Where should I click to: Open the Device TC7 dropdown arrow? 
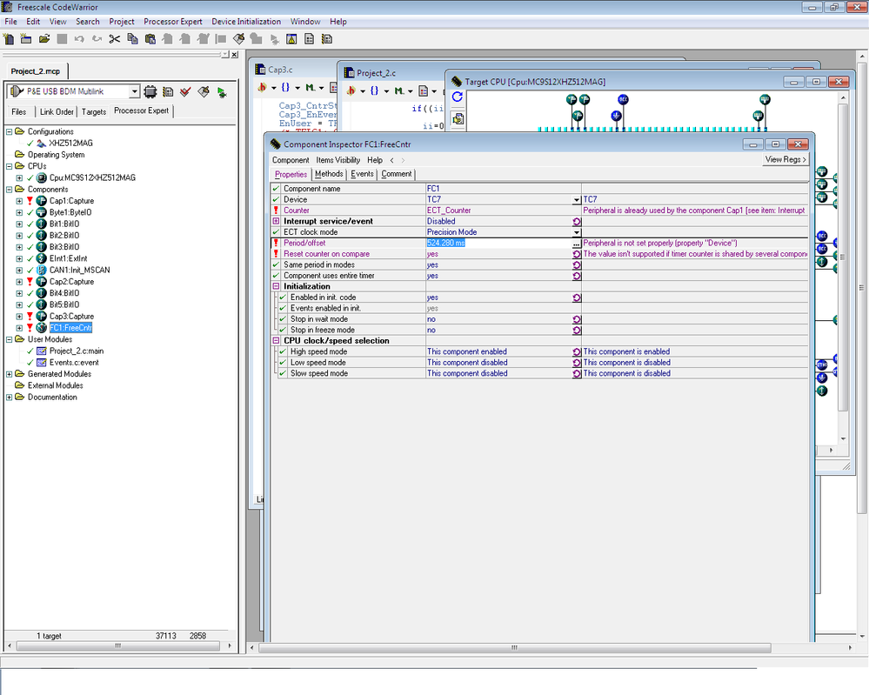(x=577, y=199)
